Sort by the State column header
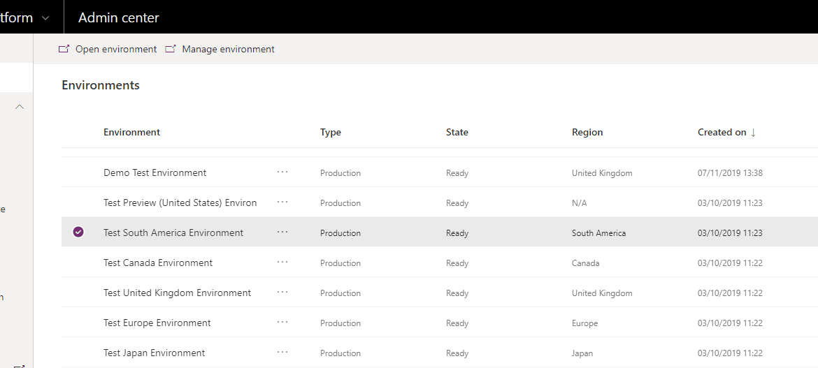The image size is (818, 368). click(x=457, y=133)
